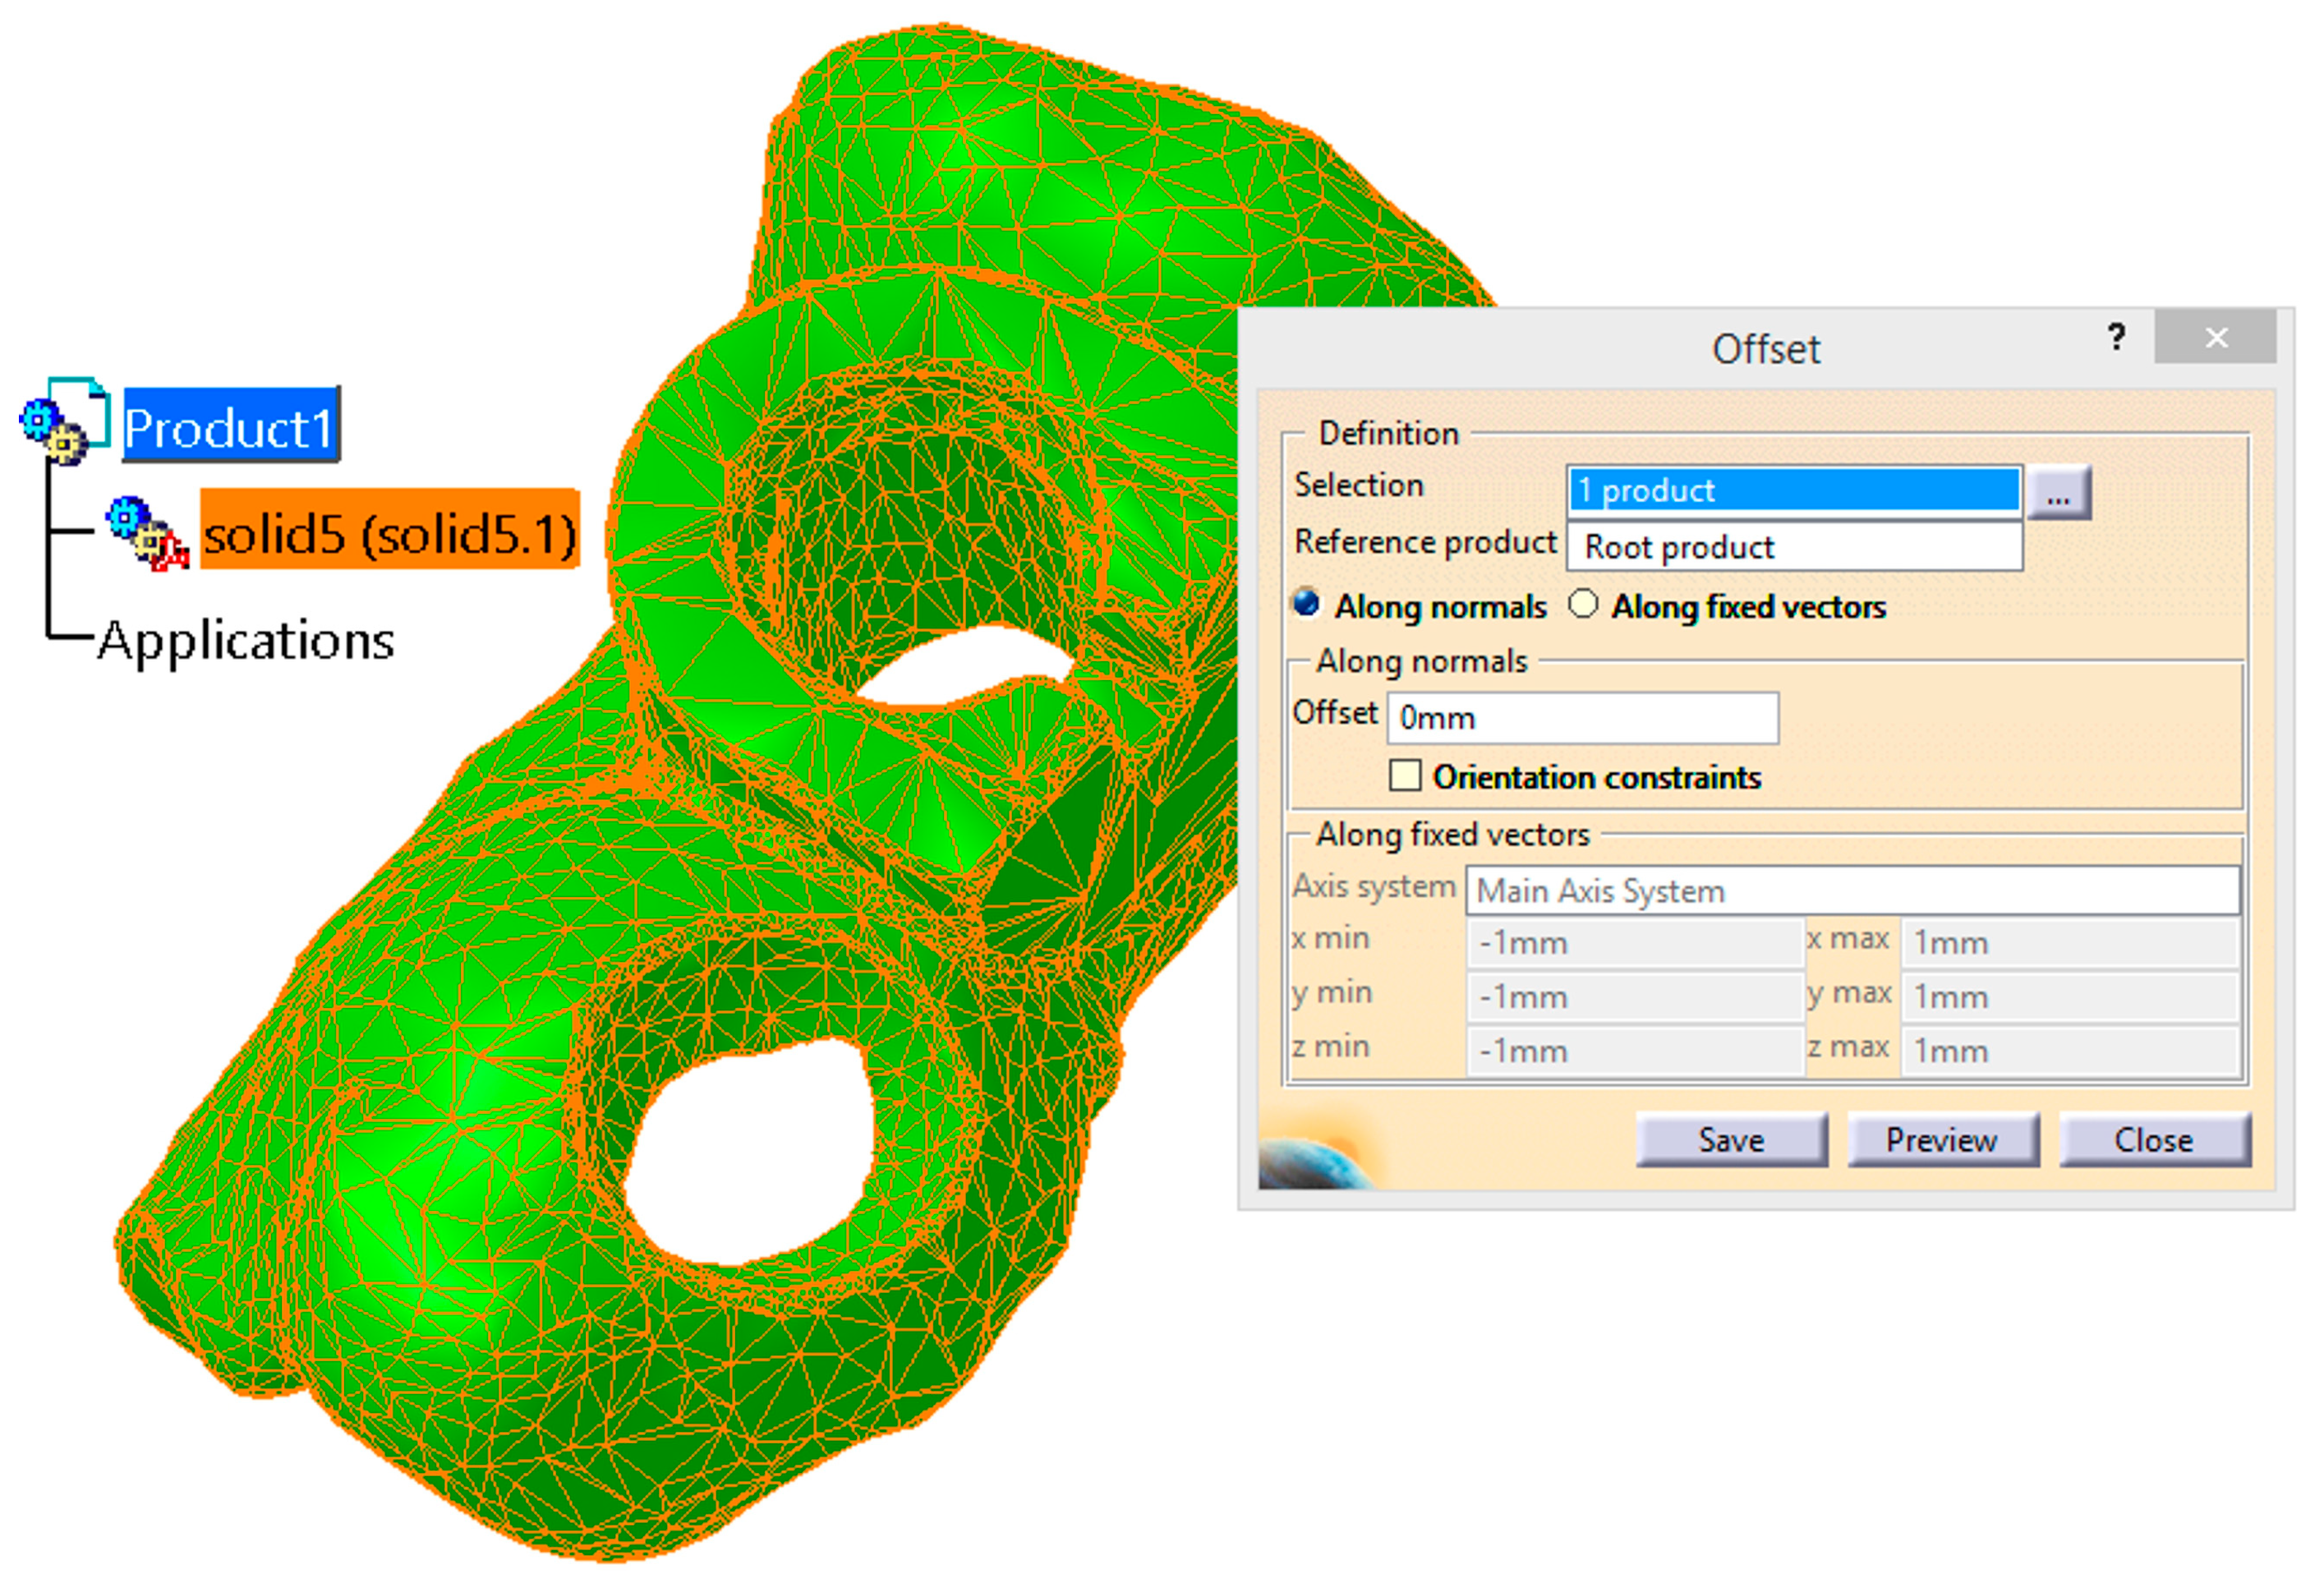Enable the Orientation constraints checkbox
2324x1592 pixels.
coord(1404,776)
